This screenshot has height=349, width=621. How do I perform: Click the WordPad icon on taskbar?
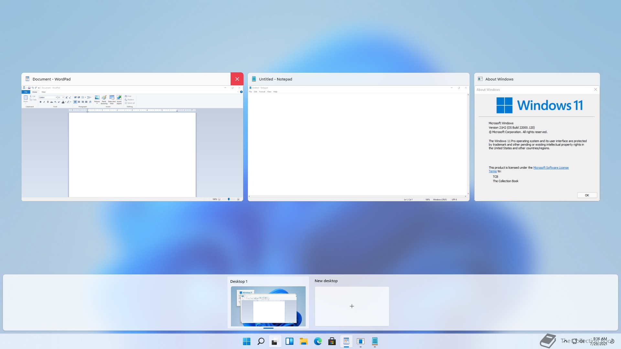346,341
